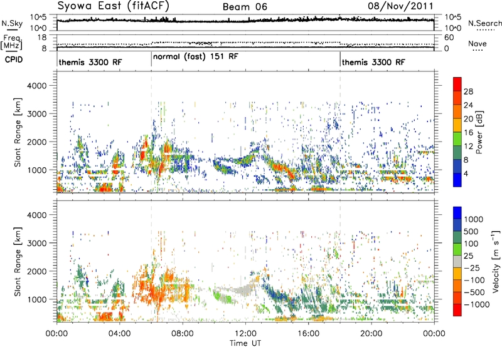This screenshot has height=347, width=502.
Task: Click the 06:00 dashed CPID marker in power panel
Action: pos(151,132)
